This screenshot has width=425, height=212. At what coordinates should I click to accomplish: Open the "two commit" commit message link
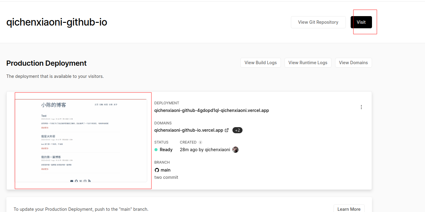point(166,177)
